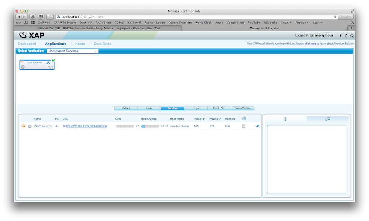Open the Wikipedia bookmark
This screenshot has height=221, width=369.
270,23
